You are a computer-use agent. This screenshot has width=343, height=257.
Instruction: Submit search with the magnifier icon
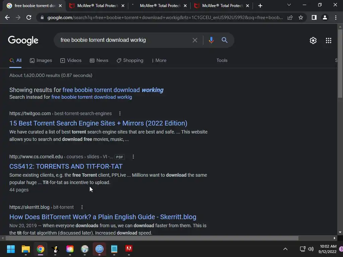pyautogui.click(x=224, y=40)
